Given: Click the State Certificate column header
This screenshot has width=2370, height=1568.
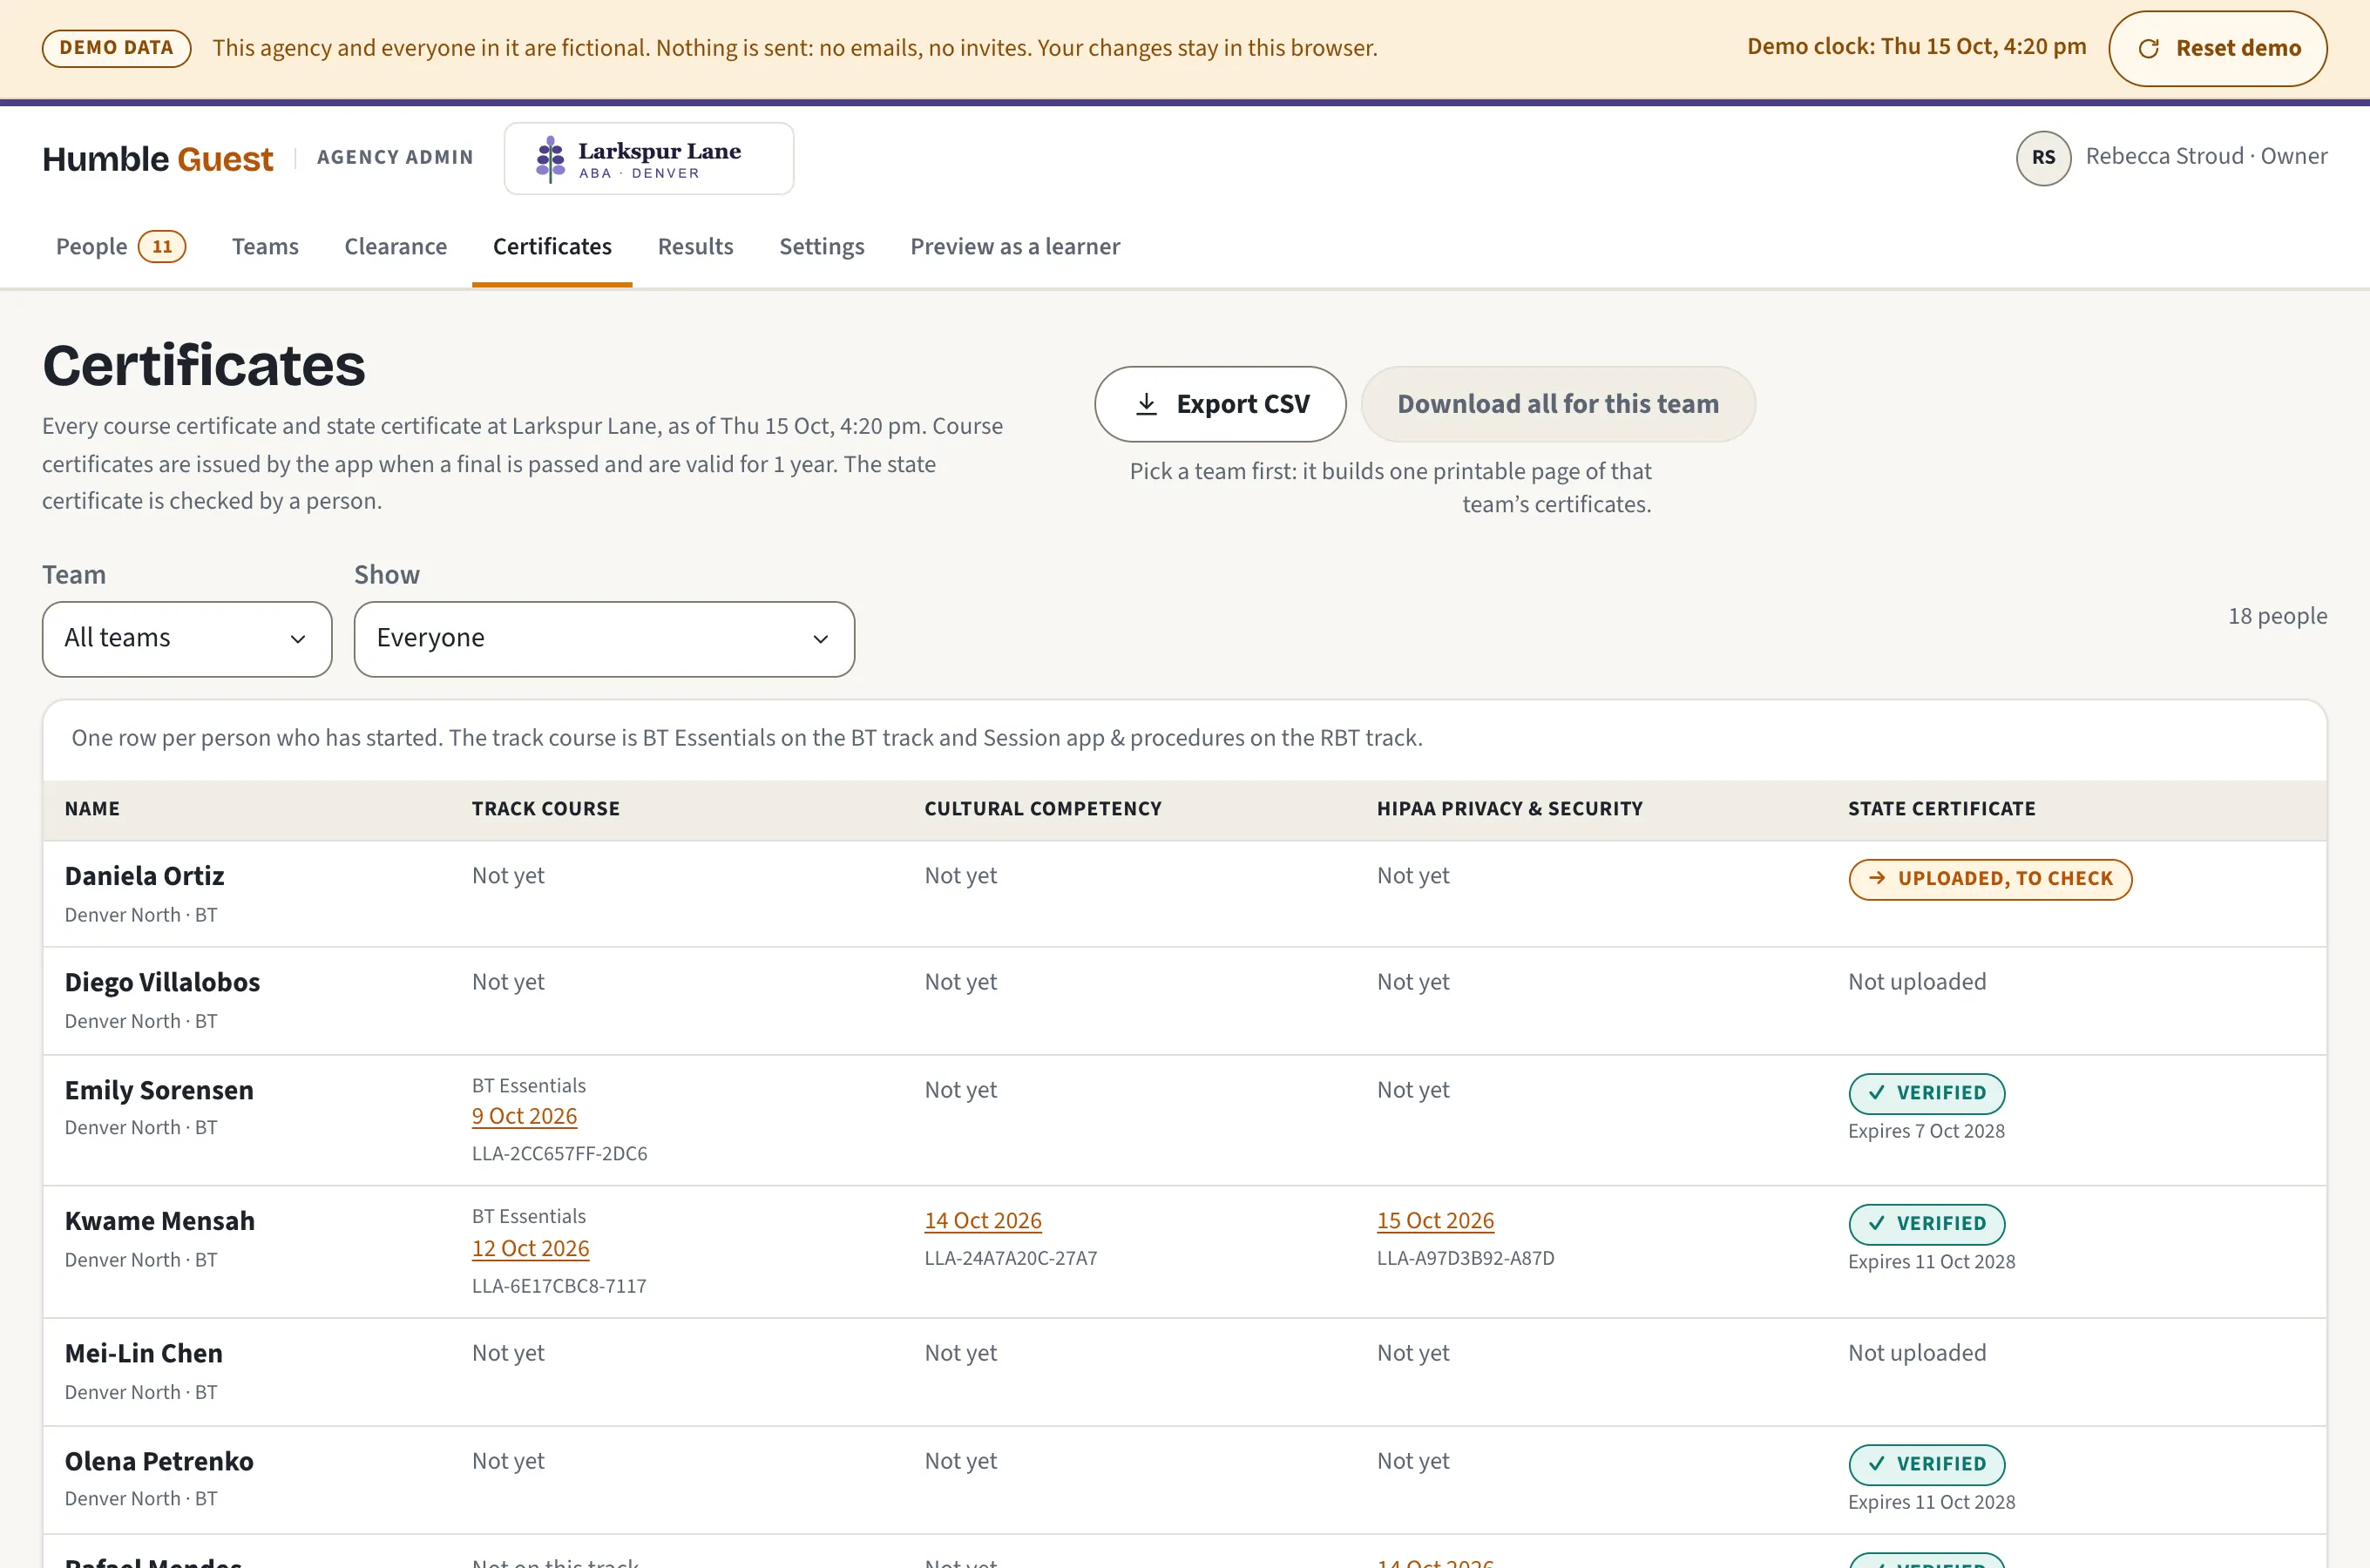Looking at the screenshot, I should point(1941,808).
